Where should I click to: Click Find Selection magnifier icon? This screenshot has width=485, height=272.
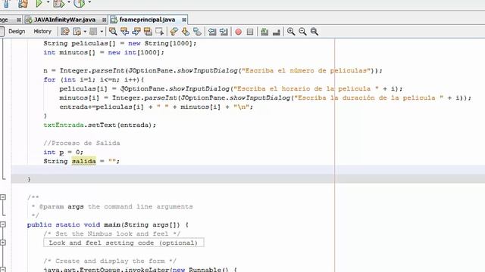click(113, 32)
